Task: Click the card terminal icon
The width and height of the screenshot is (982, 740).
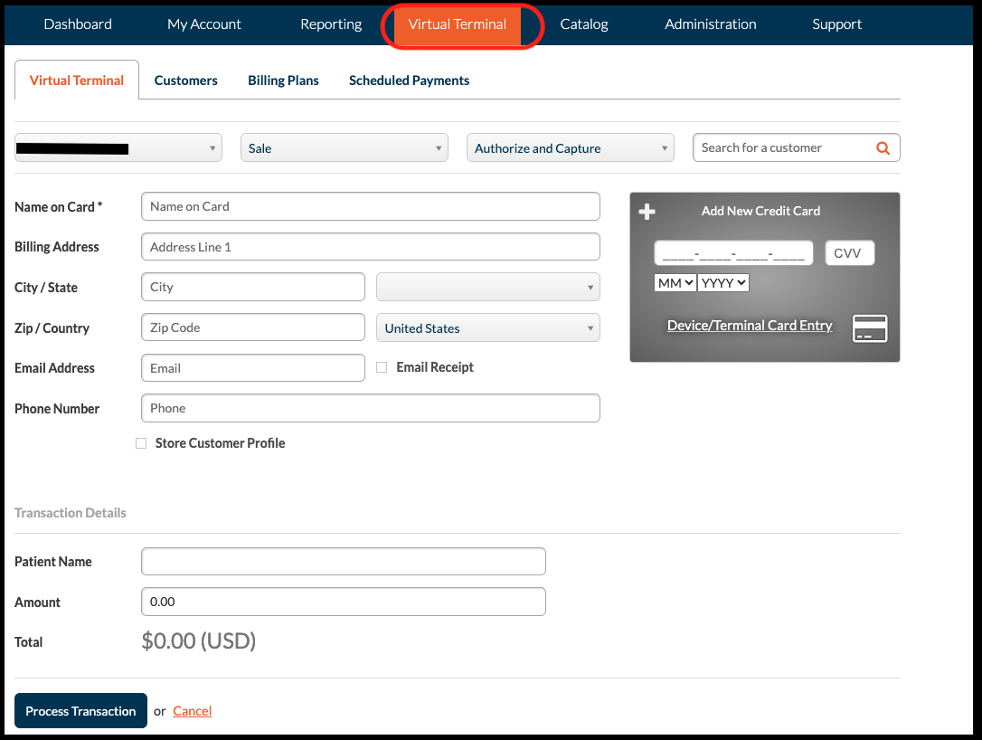Action: coord(870,328)
